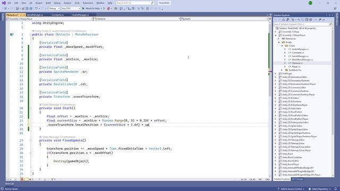Select MainMenuManager.cs in Solution Explorer
The height and width of the screenshot is (191, 340).
[x=302, y=59]
